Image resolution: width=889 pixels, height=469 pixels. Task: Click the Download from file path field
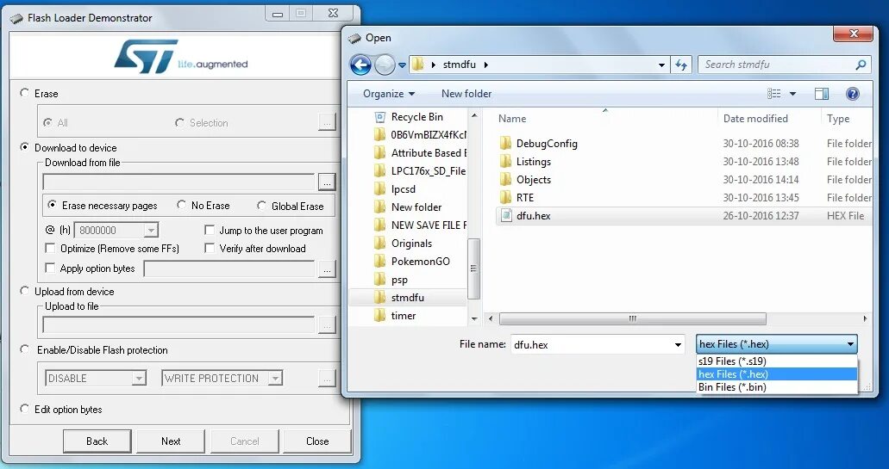click(x=178, y=182)
